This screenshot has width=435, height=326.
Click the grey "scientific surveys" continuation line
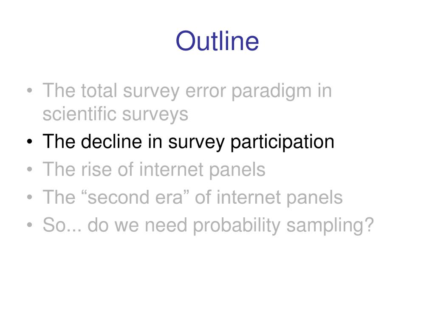pyautogui.click(x=116, y=114)
